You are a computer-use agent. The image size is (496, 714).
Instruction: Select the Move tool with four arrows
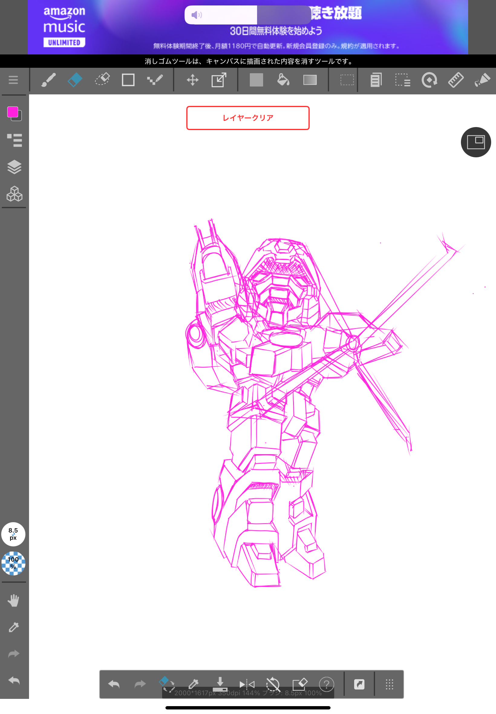coord(192,80)
